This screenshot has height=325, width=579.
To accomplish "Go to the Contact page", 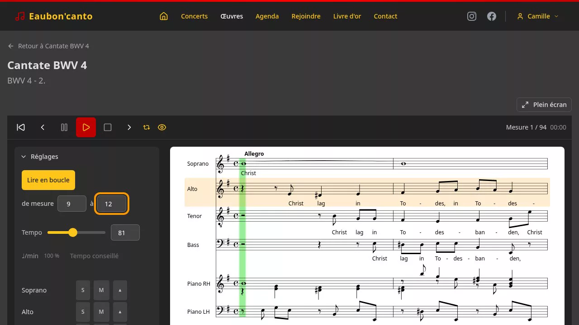I will [x=385, y=16].
